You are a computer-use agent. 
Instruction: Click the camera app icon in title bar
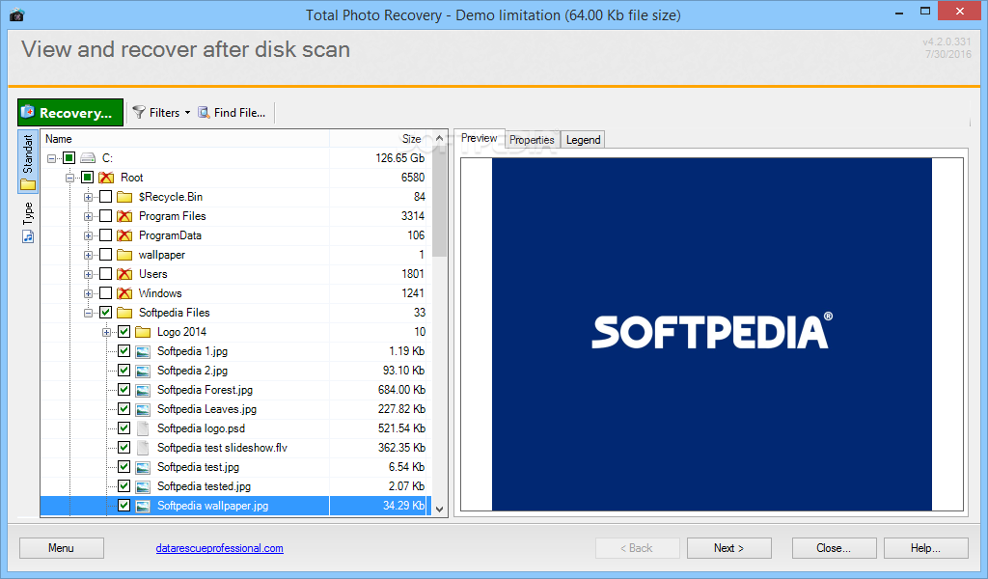coord(16,14)
